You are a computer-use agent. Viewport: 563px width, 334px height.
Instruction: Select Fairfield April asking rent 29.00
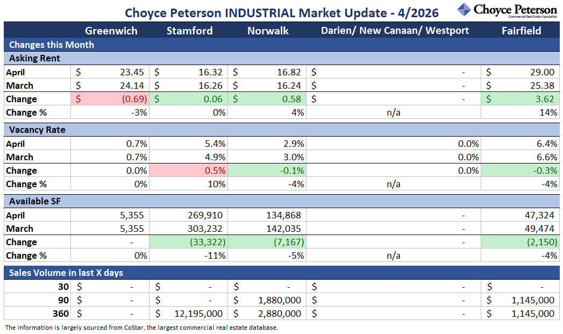pyautogui.click(x=521, y=72)
